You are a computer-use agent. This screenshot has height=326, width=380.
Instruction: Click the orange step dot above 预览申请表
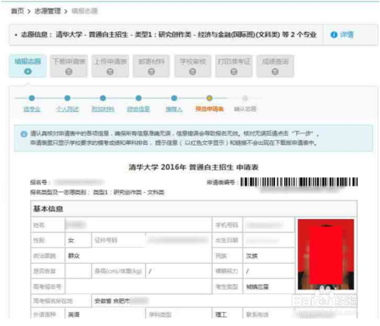tap(209, 98)
